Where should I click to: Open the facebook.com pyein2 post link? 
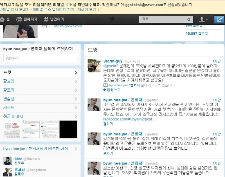[x=129, y=119]
